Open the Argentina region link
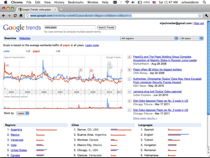Screen dimensions: 210x158 pyautogui.click(x=16, y=130)
